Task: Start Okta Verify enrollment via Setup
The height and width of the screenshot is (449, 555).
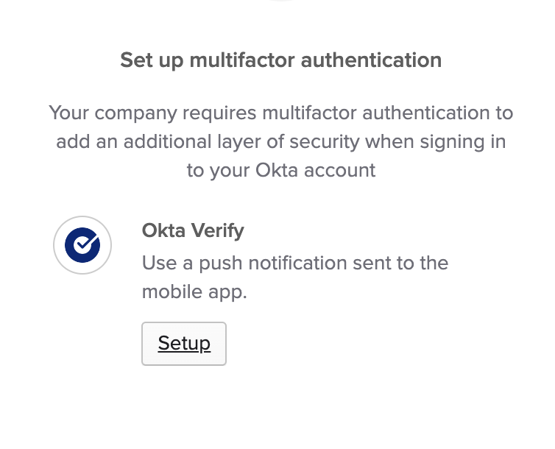Action: [x=184, y=344]
